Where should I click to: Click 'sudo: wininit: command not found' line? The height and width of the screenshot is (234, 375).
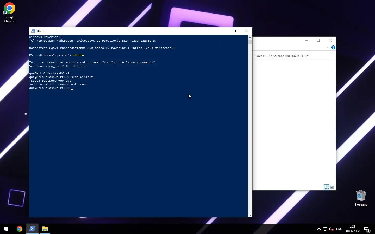[58, 84]
